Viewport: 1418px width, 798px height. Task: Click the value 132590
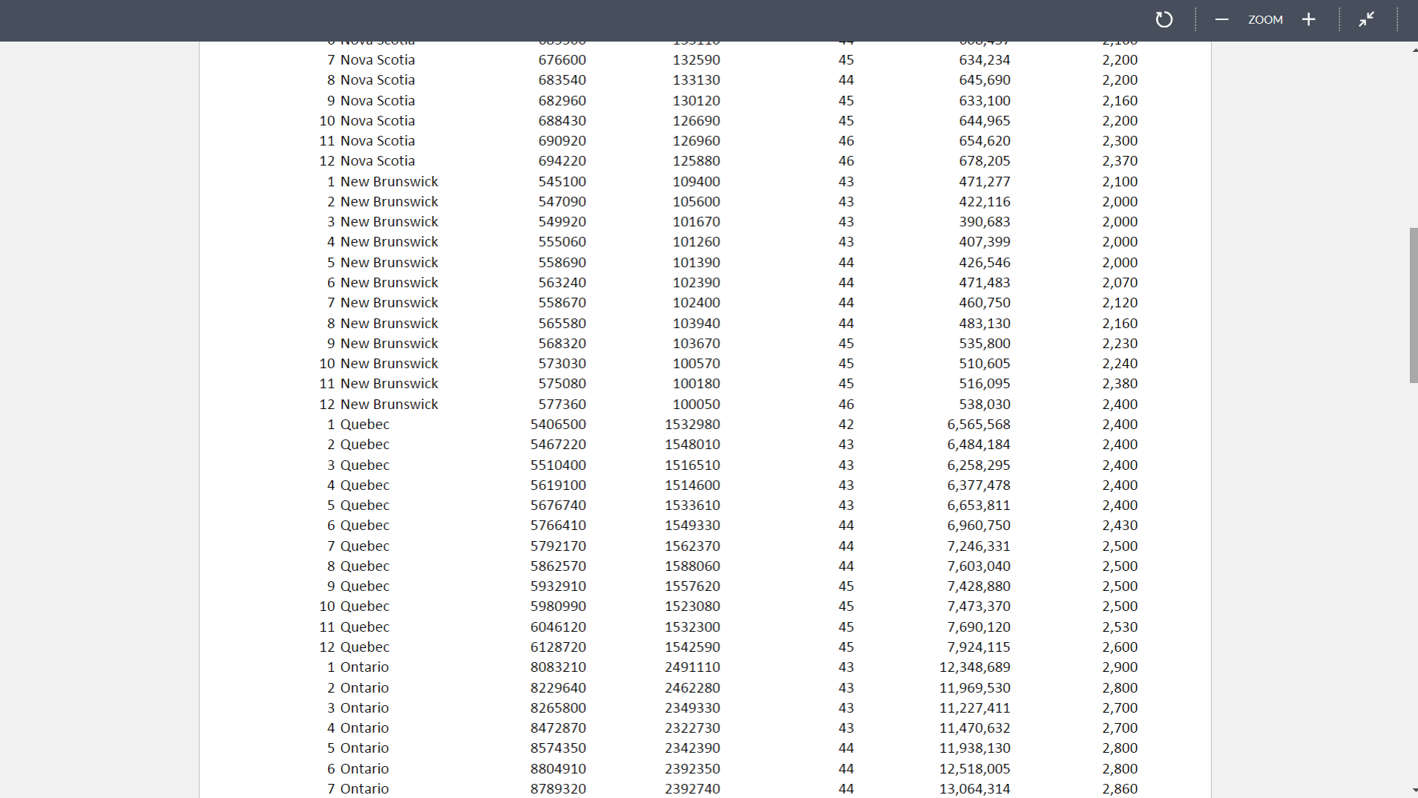(x=697, y=60)
